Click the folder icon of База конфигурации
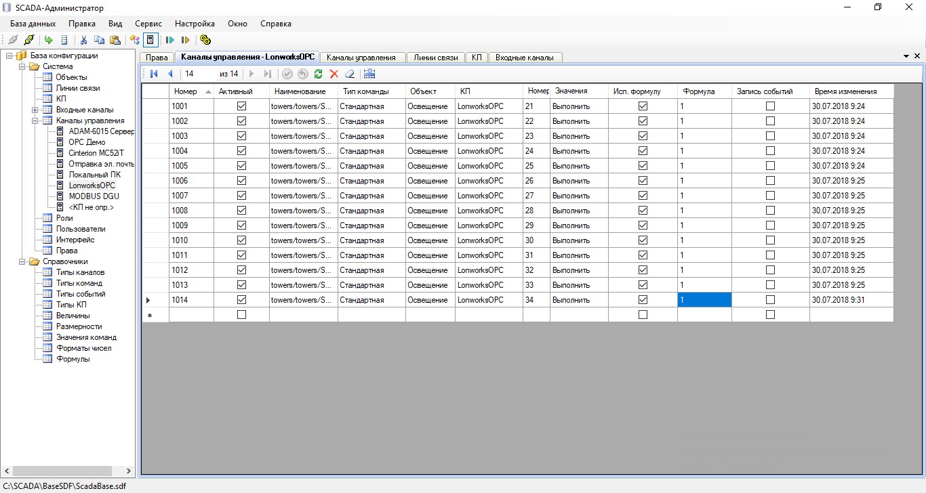This screenshot has width=926, height=493. 20,56
